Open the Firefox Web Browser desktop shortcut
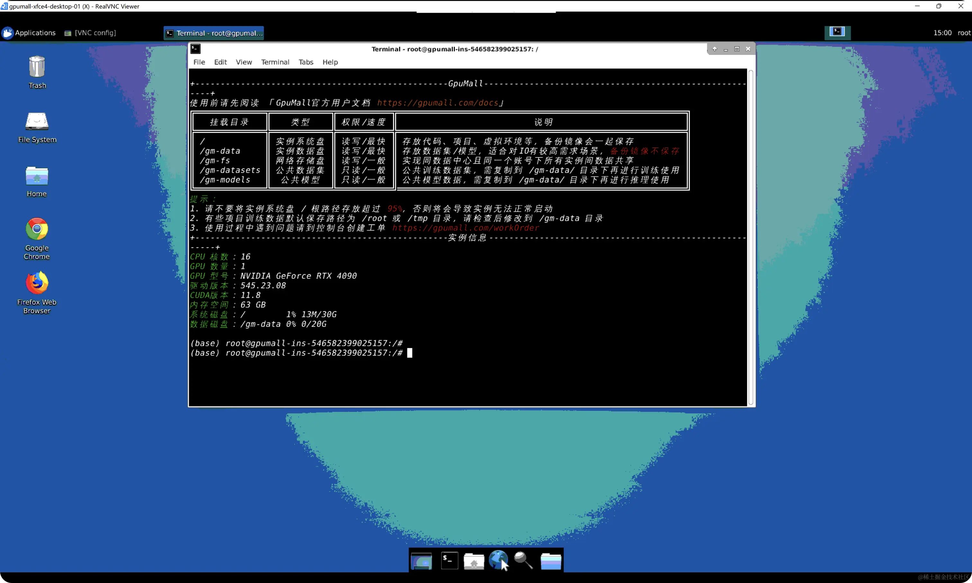 [37, 283]
